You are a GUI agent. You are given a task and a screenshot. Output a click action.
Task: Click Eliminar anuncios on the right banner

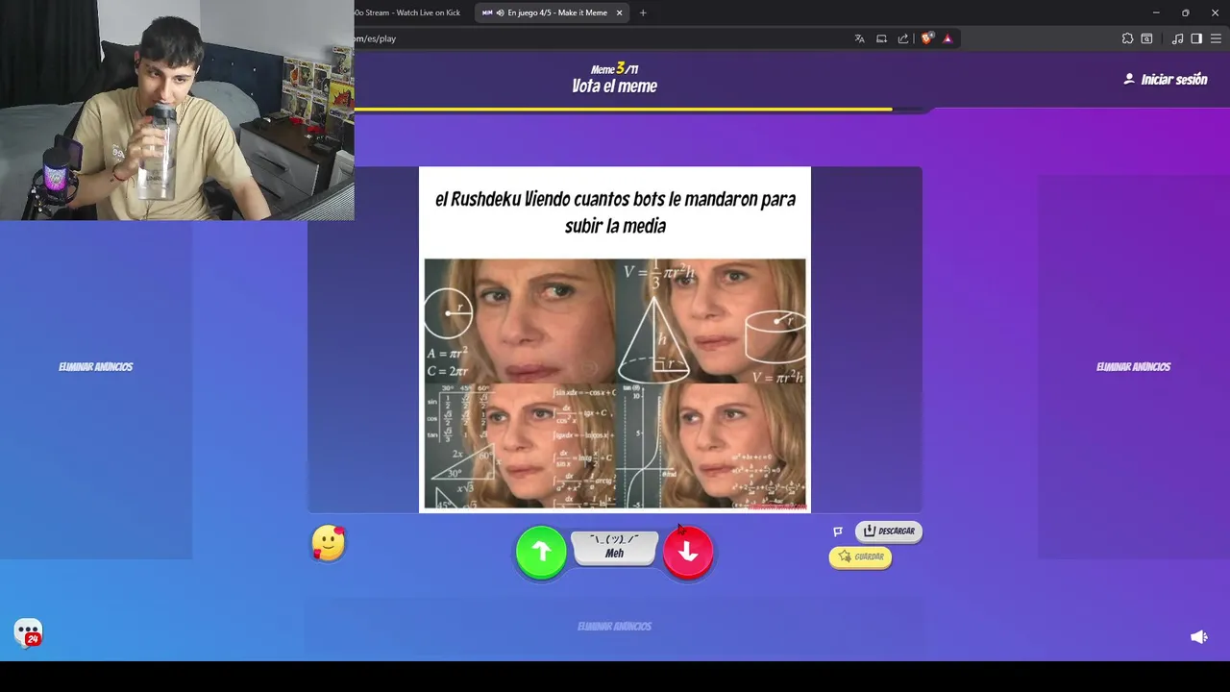(1134, 366)
